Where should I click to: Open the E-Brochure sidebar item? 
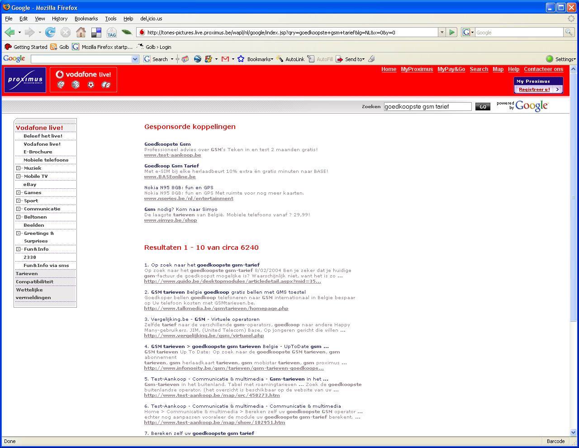coord(38,152)
